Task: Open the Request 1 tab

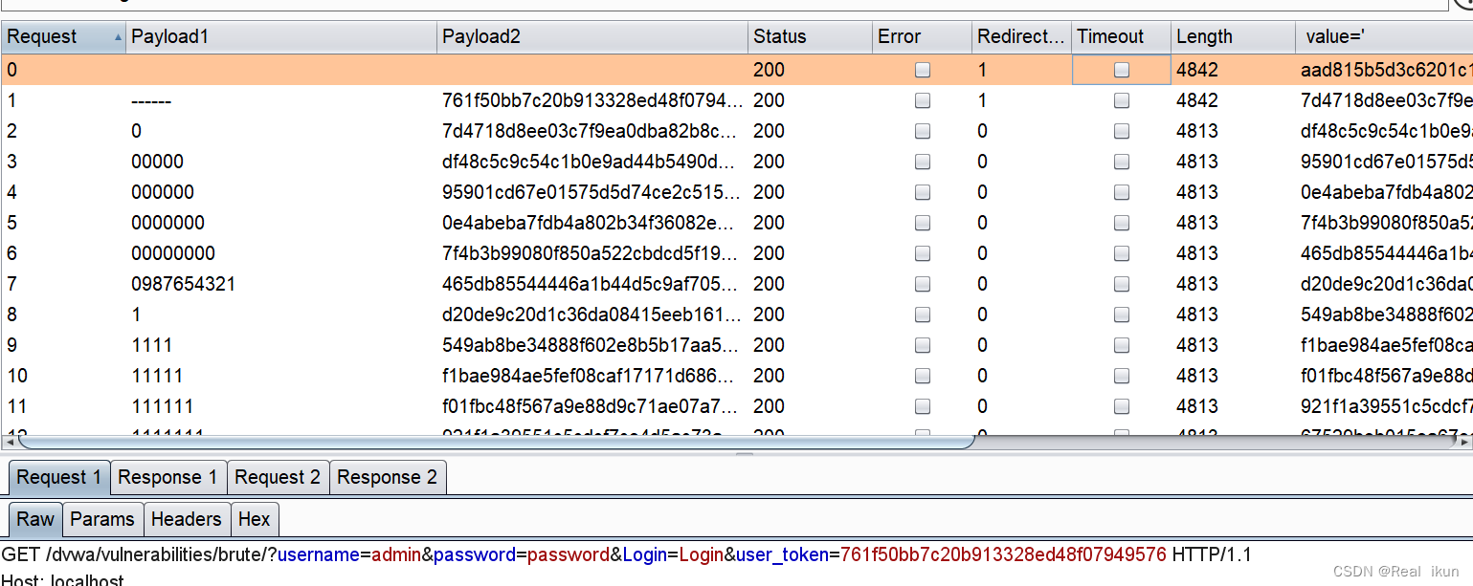Action: coord(59,477)
